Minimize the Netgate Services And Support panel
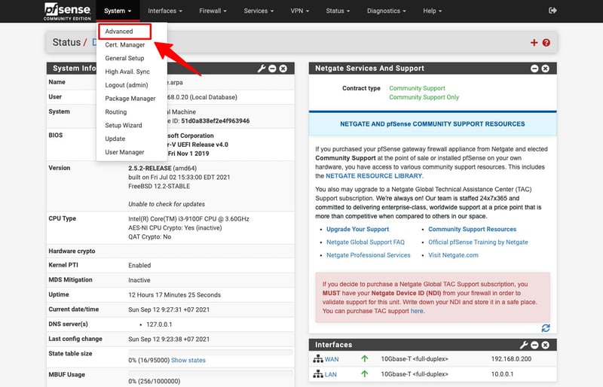603x387 pixels. coord(534,69)
